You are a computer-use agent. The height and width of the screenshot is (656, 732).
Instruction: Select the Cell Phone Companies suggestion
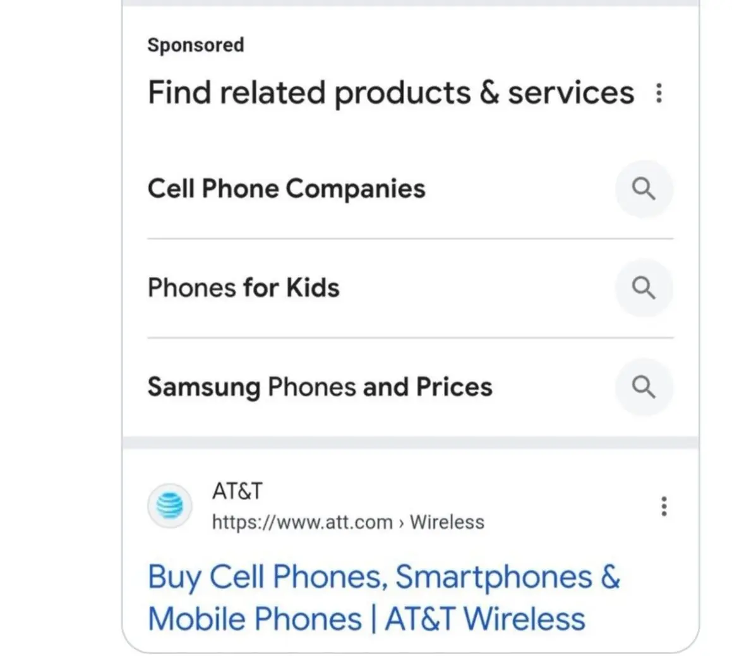286,189
